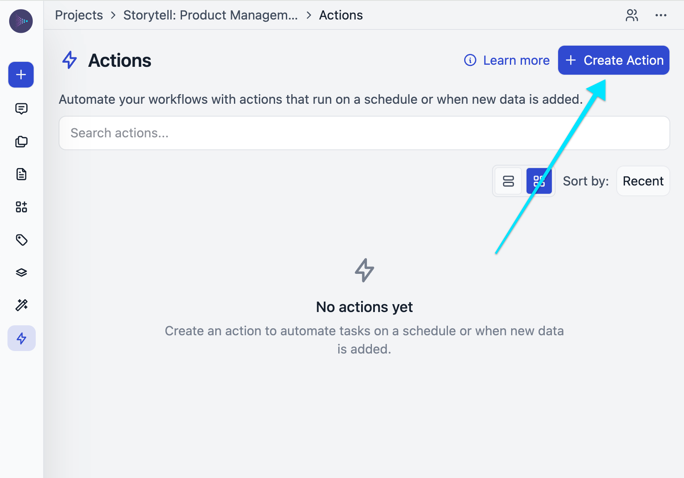Open the chat messages sidebar icon
Screen dimensions: 684x478
(x=21, y=109)
